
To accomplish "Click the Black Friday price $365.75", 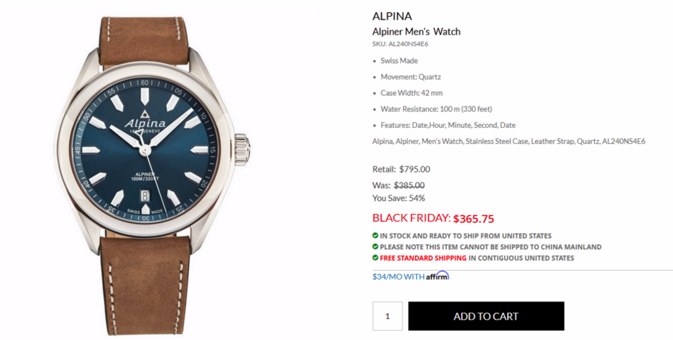I will 473,219.
